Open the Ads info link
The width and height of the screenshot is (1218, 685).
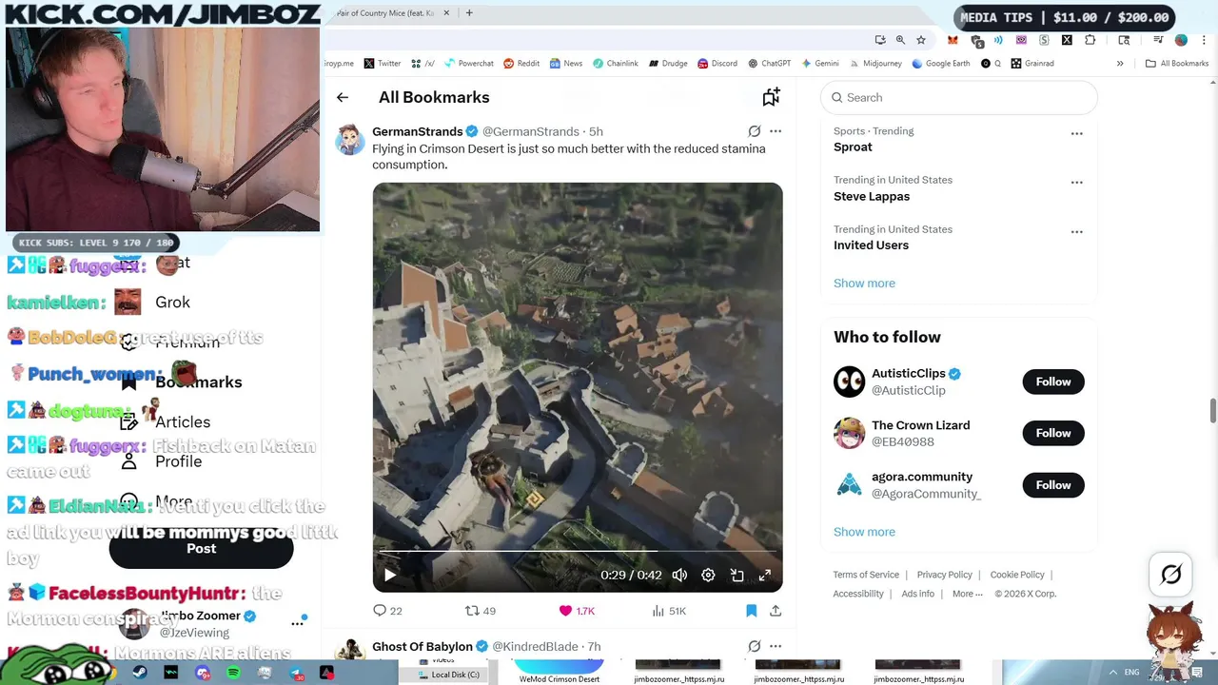coord(917,594)
